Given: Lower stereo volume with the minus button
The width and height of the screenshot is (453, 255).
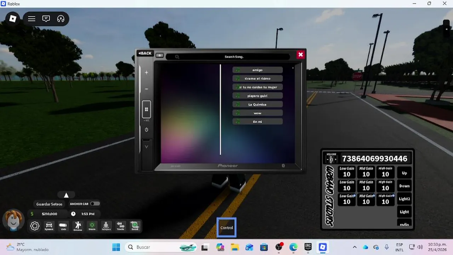Looking at the screenshot, I should pos(147,89).
